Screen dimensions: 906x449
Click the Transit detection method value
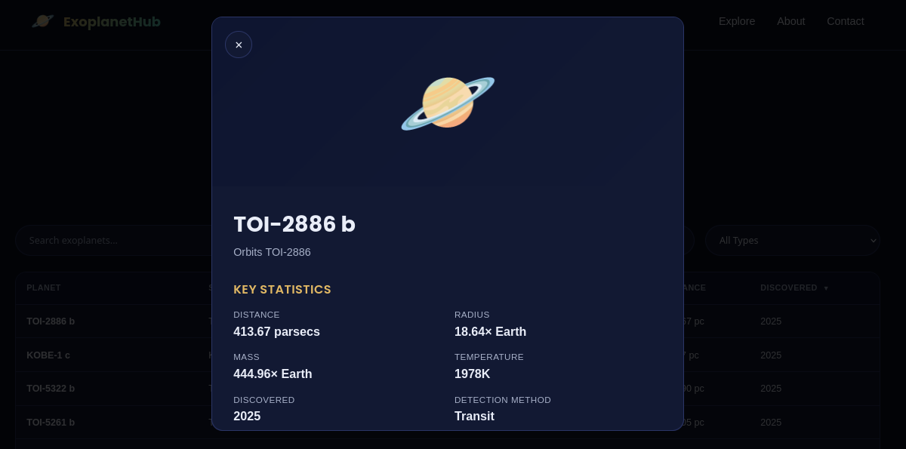[x=474, y=416]
